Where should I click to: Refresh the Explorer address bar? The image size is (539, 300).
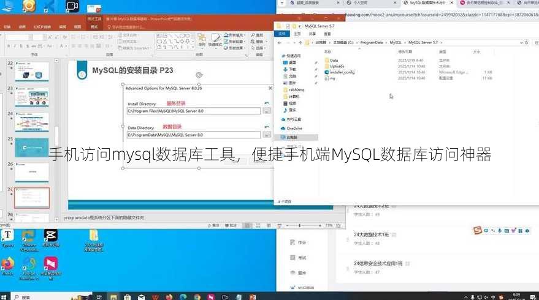526,43
